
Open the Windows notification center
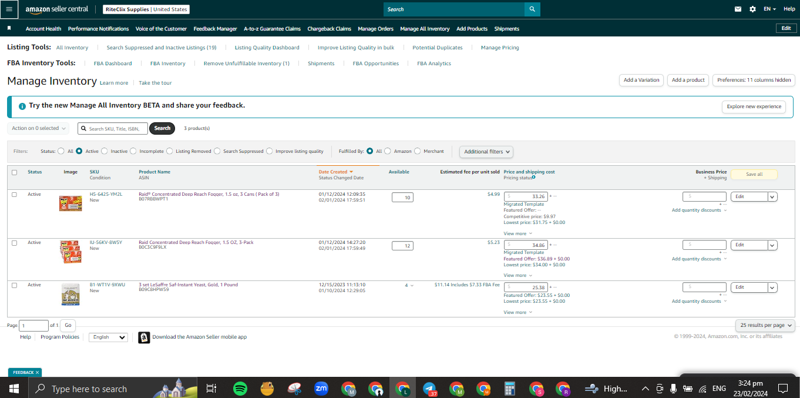point(782,389)
